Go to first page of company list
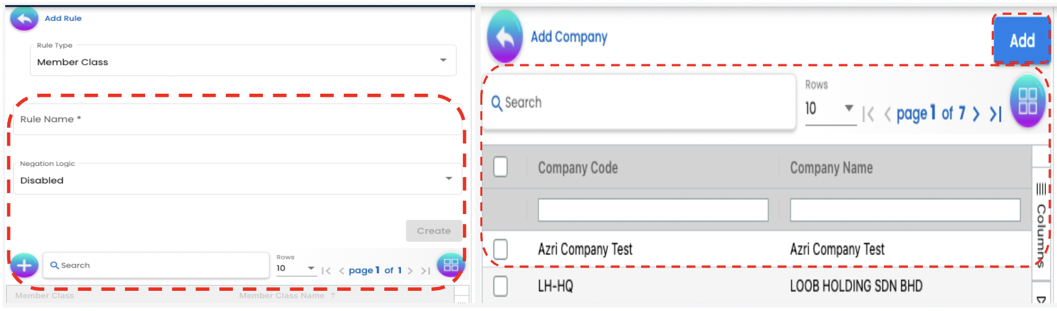Image resolution: width=1057 pixels, height=311 pixels. [868, 115]
